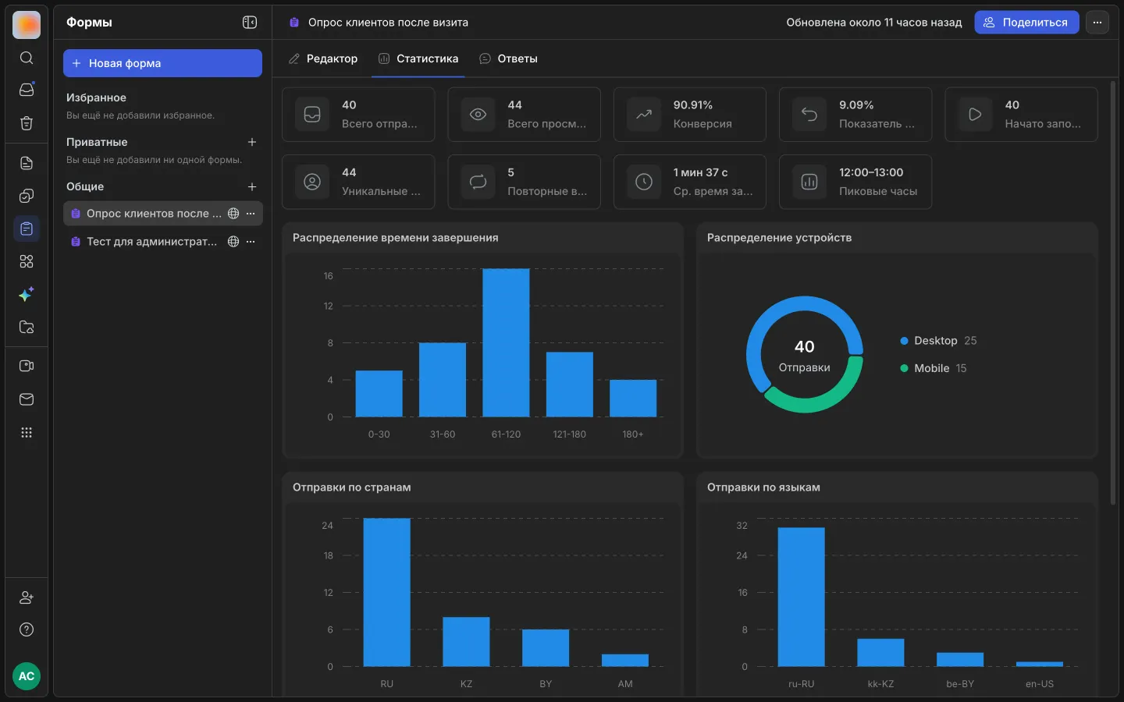This screenshot has height=702, width=1124.
Task: Click the vertical scrollbar of statistics page
Action: (x=1113, y=292)
